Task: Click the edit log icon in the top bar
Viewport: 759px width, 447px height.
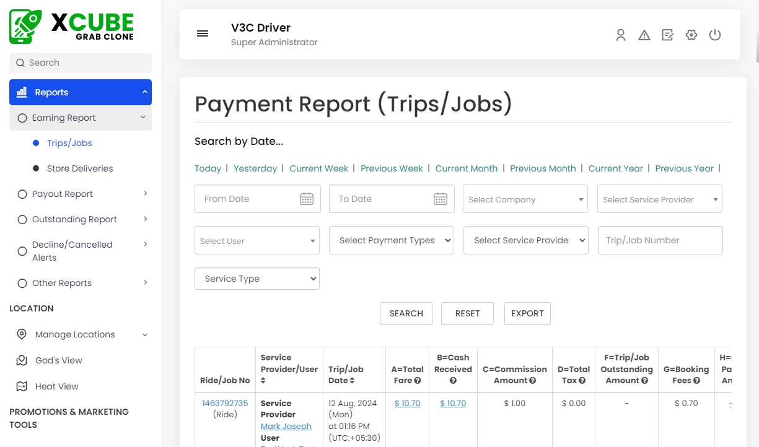Action: coord(667,35)
